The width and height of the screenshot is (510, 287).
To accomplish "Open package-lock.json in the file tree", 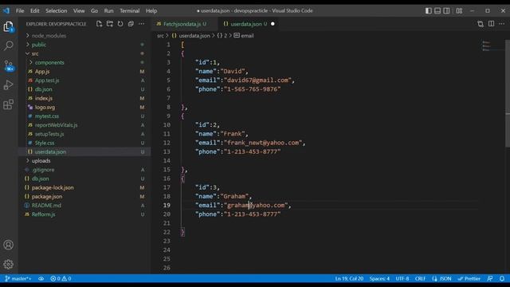I will click(x=53, y=187).
